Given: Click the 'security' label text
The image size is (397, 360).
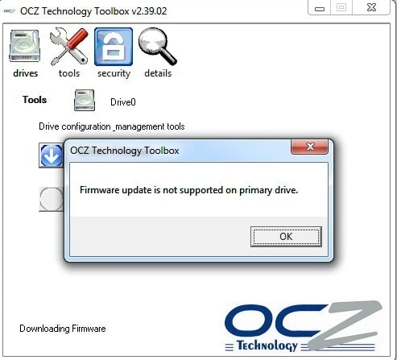Looking at the screenshot, I should (114, 73).
